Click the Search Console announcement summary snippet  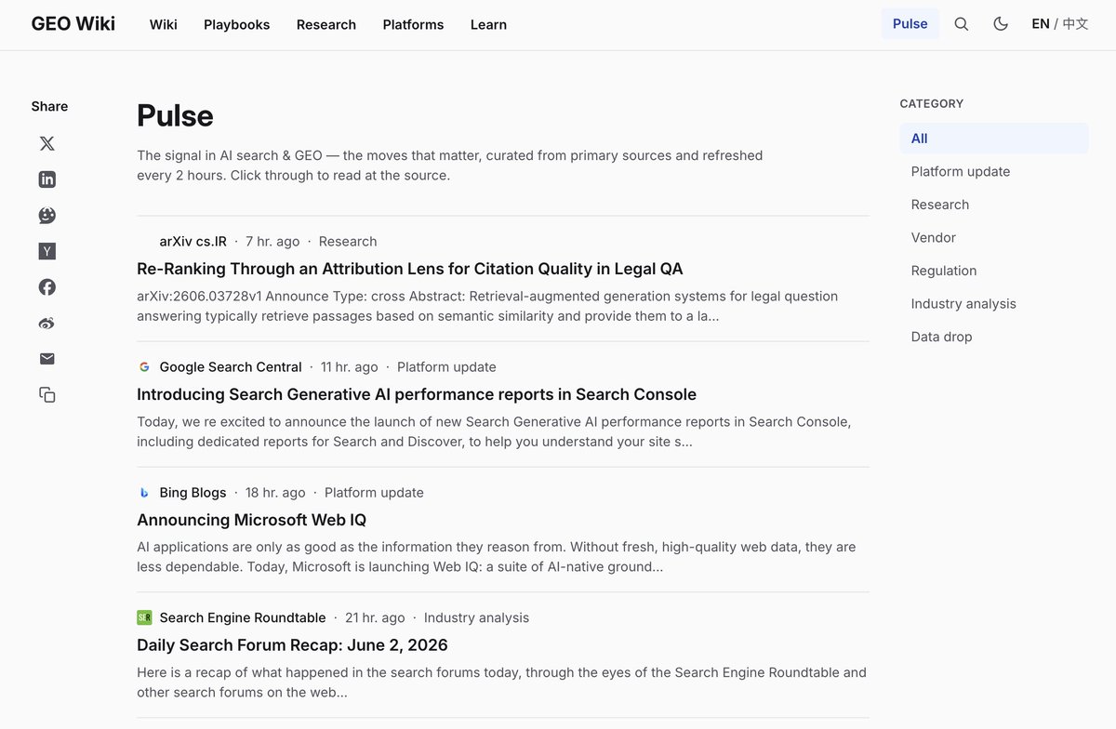pyautogui.click(x=494, y=431)
